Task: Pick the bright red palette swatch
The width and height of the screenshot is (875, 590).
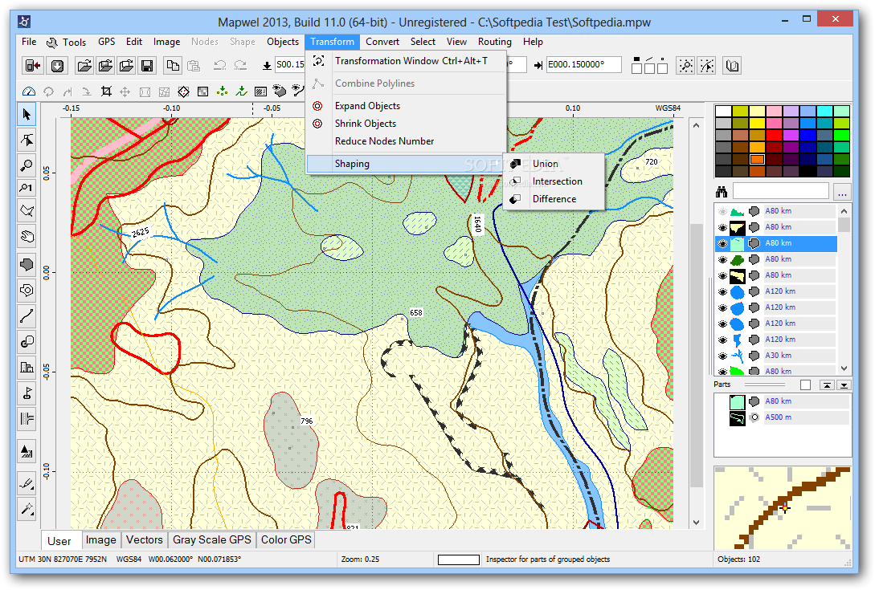Action: pos(774,135)
